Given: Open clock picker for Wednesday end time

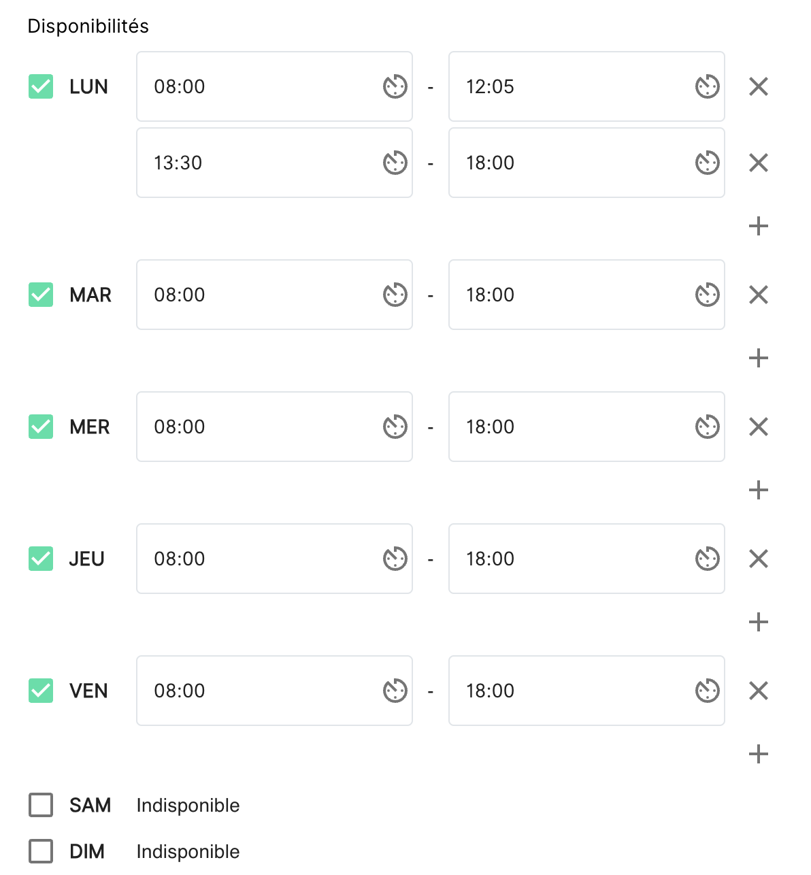Looking at the screenshot, I should click(x=707, y=427).
